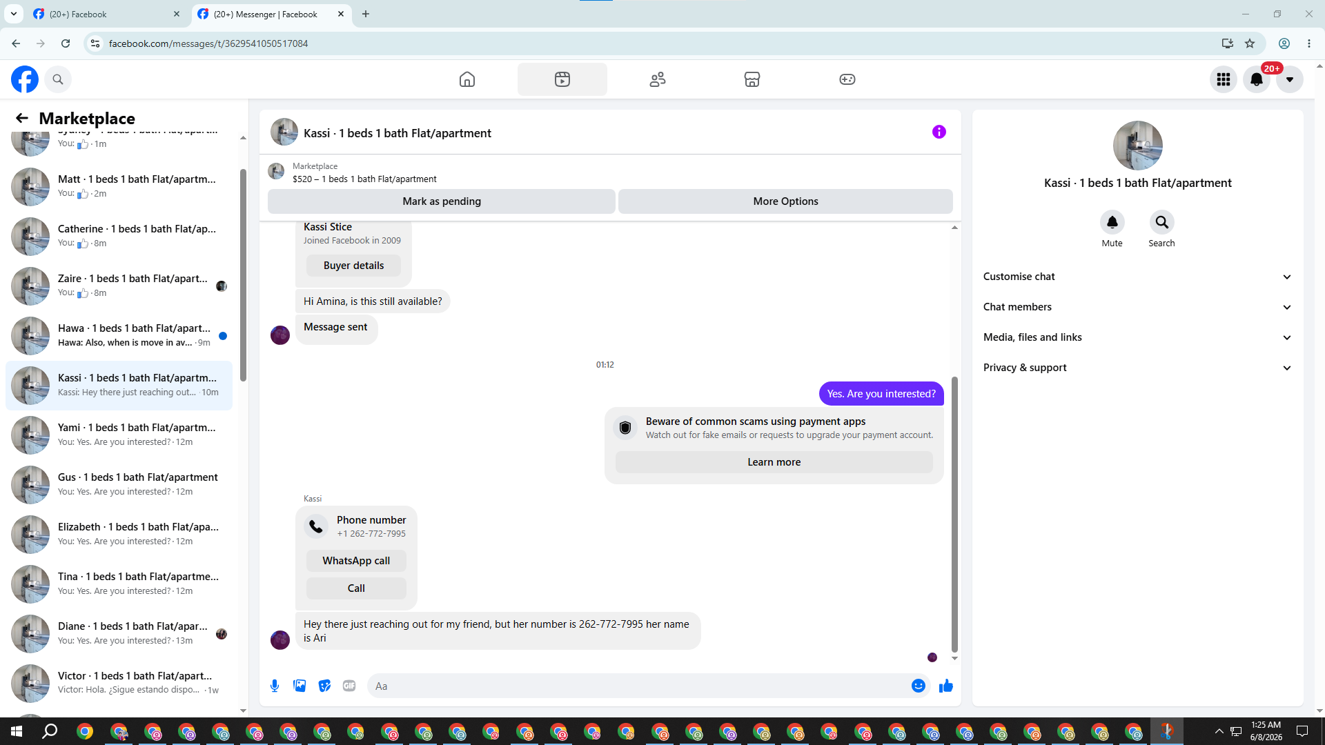Click the Call button
This screenshot has width=1325, height=745.
[356, 588]
